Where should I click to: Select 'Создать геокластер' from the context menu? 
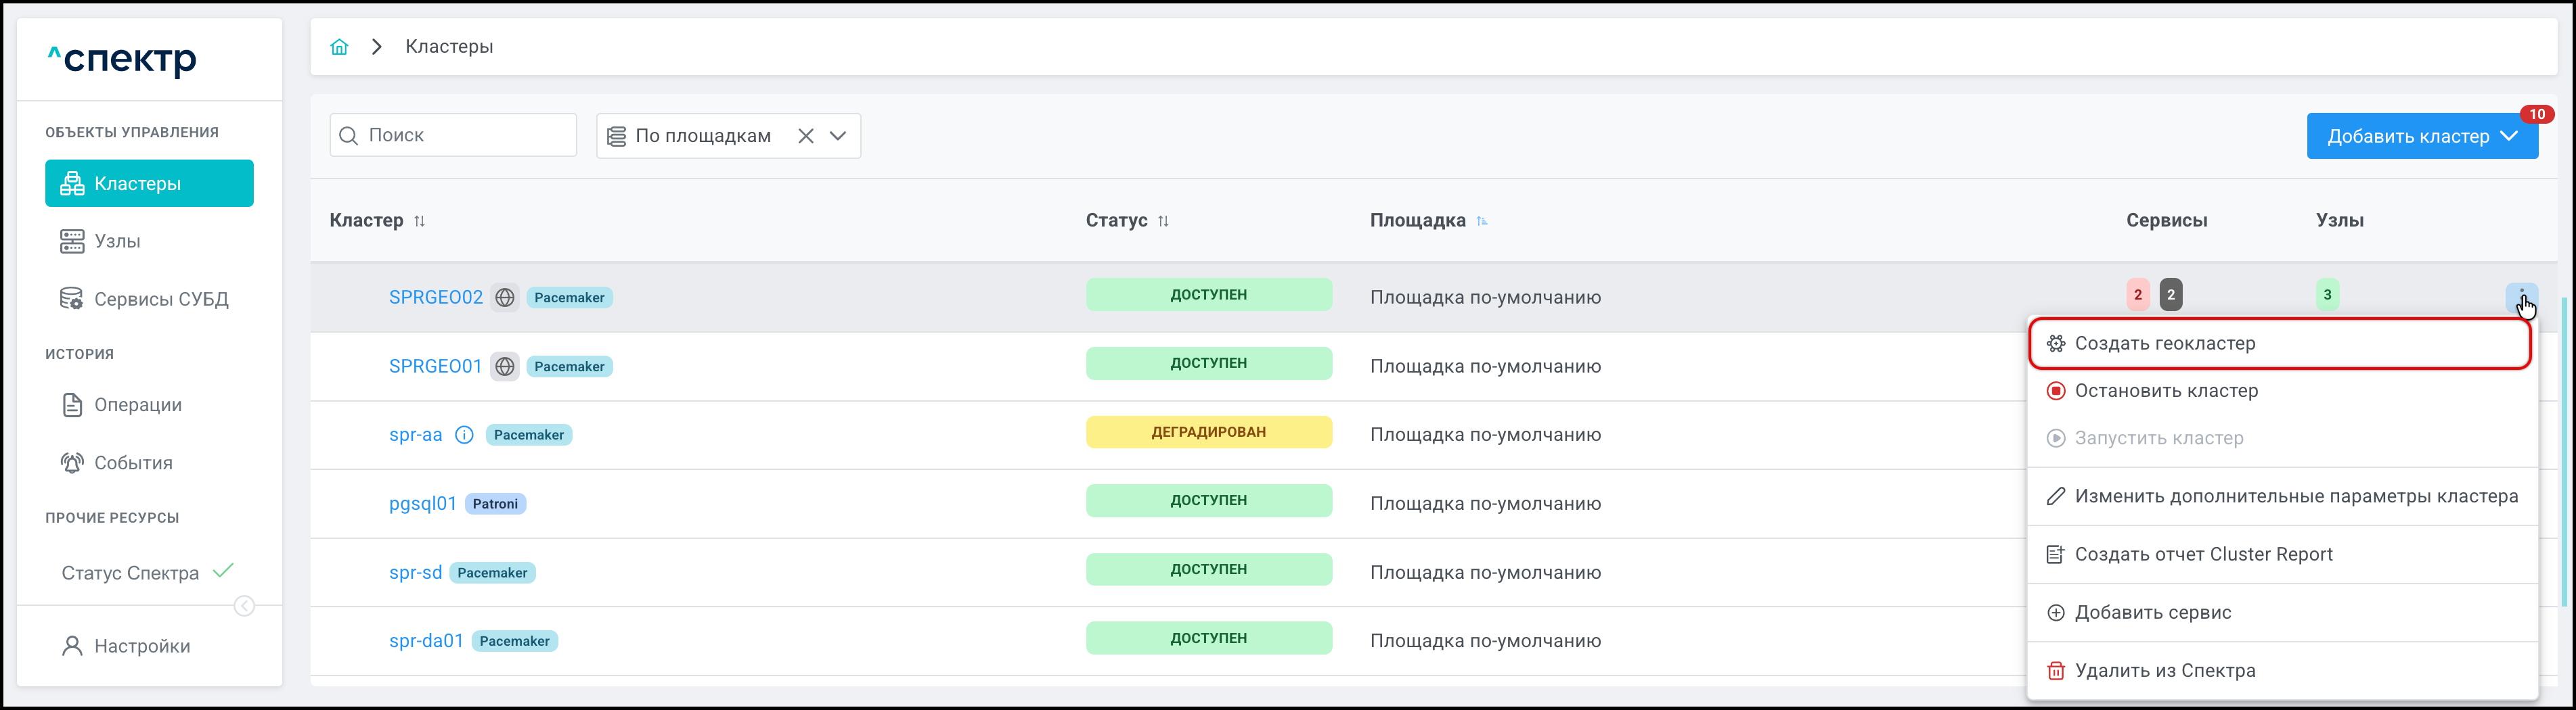[2164, 344]
